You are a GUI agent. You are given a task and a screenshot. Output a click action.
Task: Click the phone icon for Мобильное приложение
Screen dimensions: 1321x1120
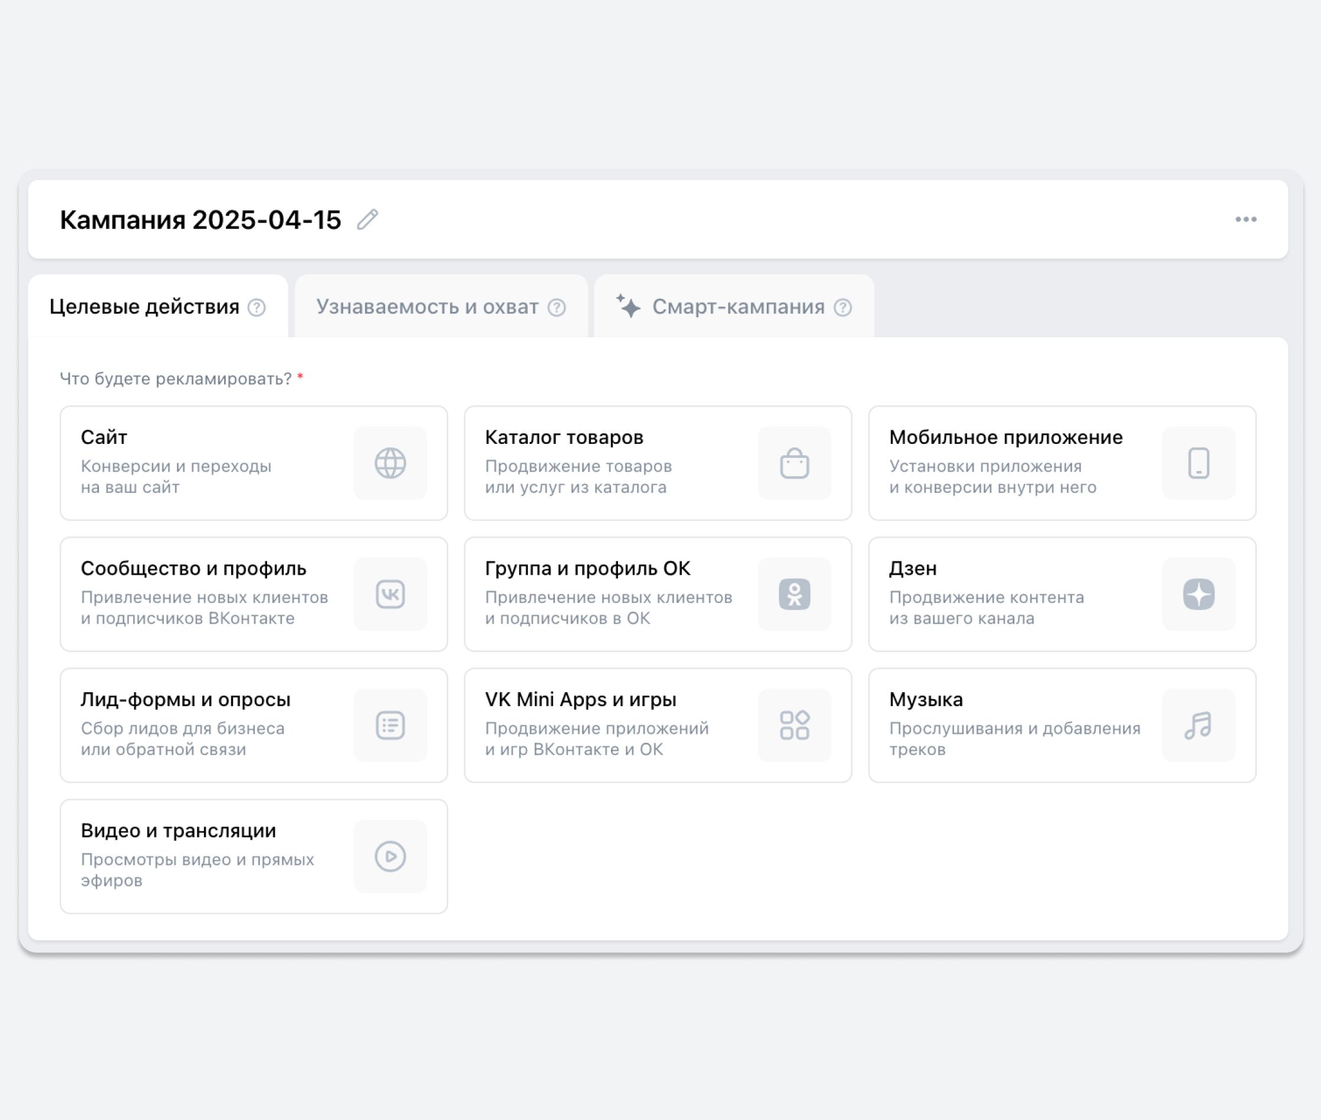tap(1198, 463)
